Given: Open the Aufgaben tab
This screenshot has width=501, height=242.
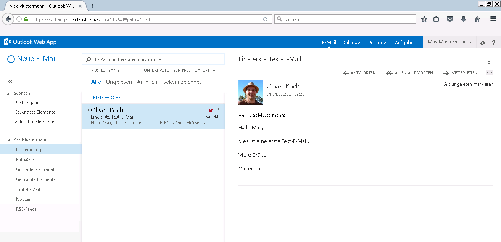Looking at the screenshot, I should pyautogui.click(x=405, y=42).
